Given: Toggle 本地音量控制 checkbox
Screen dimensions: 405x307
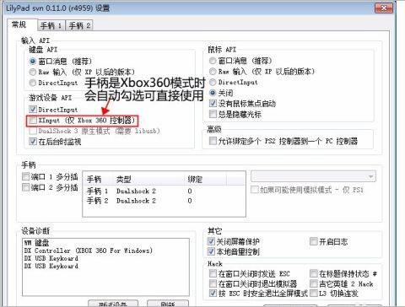Looking at the screenshot, I should tap(211, 251).
